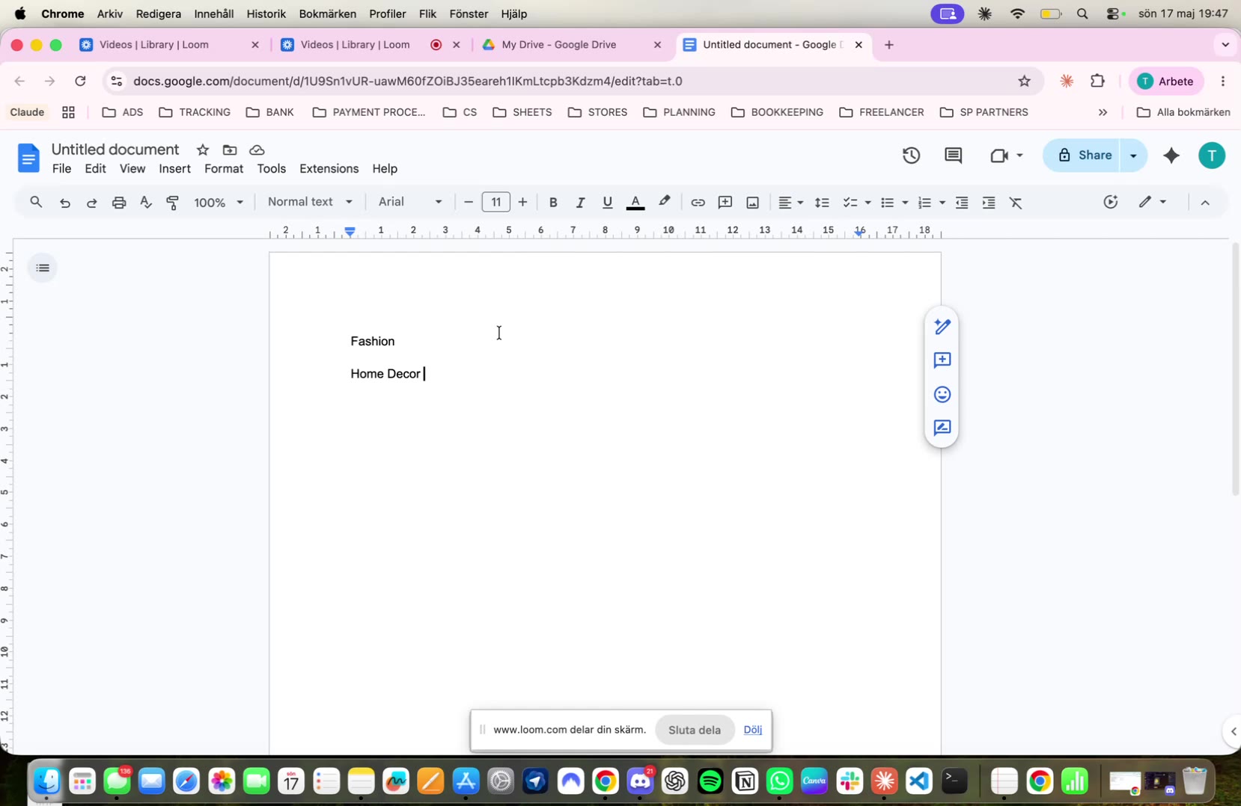Redo the last undone edit
This screenshot has height=806, width=1241.
click(x=92, y=203)
